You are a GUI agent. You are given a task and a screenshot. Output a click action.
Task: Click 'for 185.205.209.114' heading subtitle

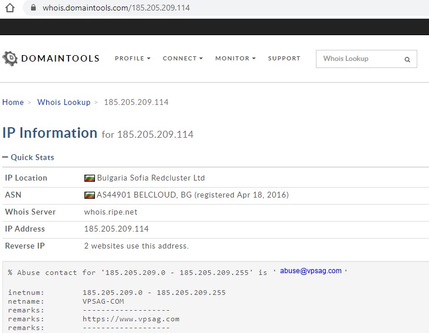point(148,134)
